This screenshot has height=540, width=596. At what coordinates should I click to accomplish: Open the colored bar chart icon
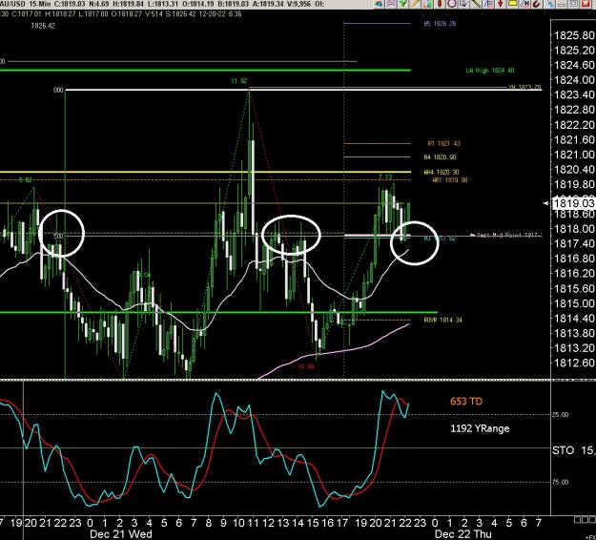[x=427, y=4]
